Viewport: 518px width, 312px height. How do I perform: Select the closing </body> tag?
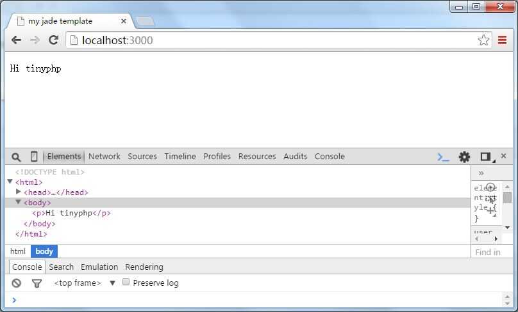40,224
